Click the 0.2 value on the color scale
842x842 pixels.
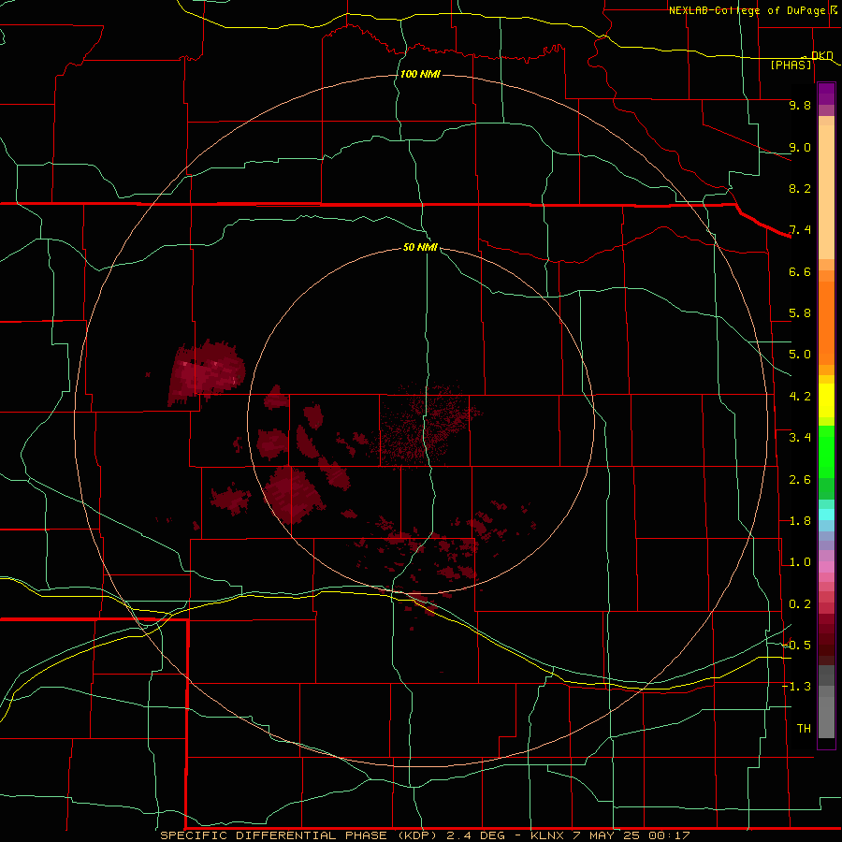(800, 604)
